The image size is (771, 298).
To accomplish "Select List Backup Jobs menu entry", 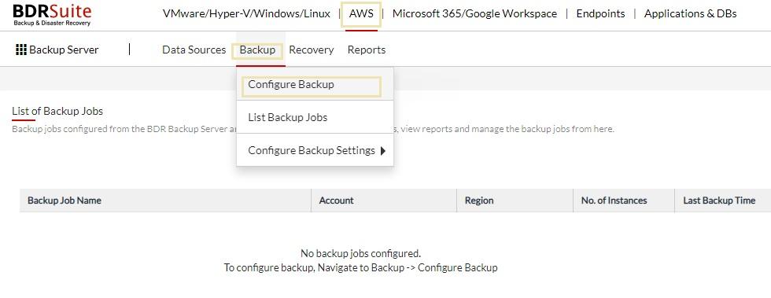I will point(315,117).
